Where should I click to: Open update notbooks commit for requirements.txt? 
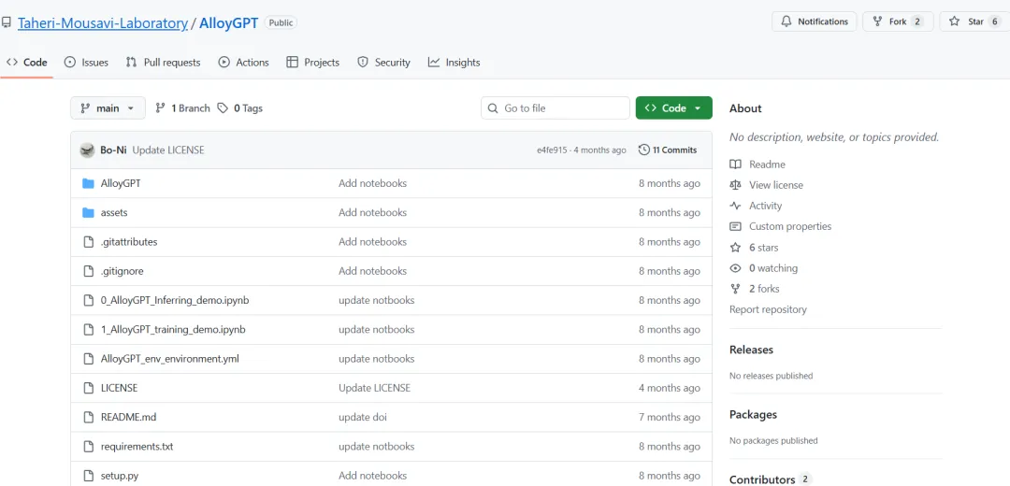click(376, 446)
